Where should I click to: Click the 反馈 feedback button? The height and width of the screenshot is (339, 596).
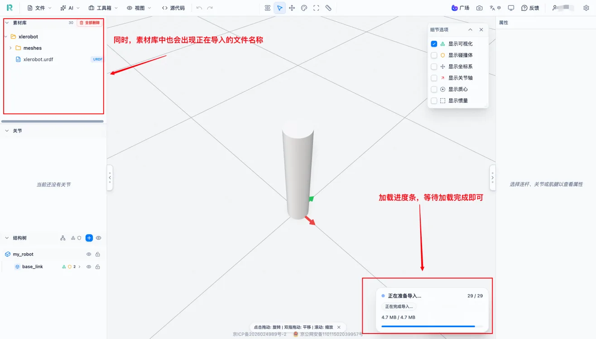pos(530,8)
